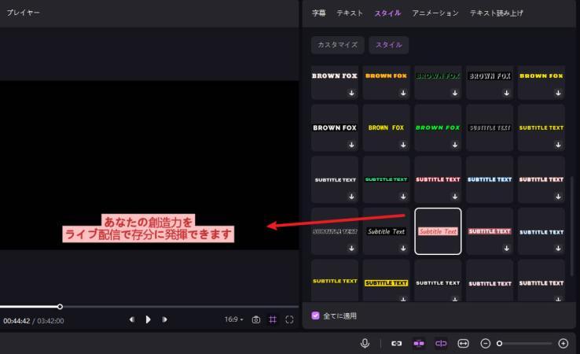
Task: Click the timeline zoom slider handle
Action: click(x=499, y=344)
